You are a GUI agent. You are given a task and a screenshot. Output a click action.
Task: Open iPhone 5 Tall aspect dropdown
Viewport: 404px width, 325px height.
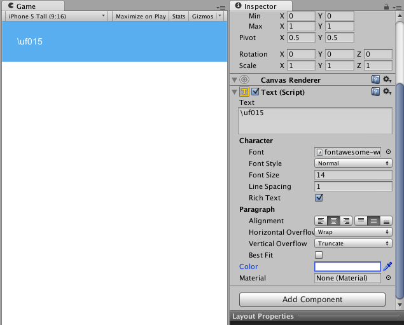(x=56, y=17)
